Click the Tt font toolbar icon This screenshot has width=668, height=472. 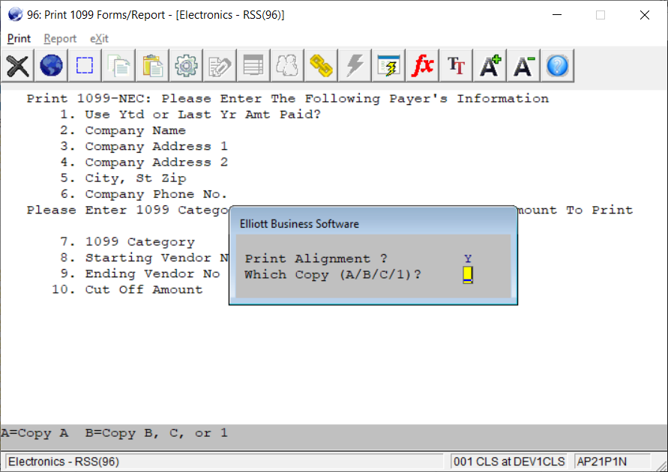455,65
